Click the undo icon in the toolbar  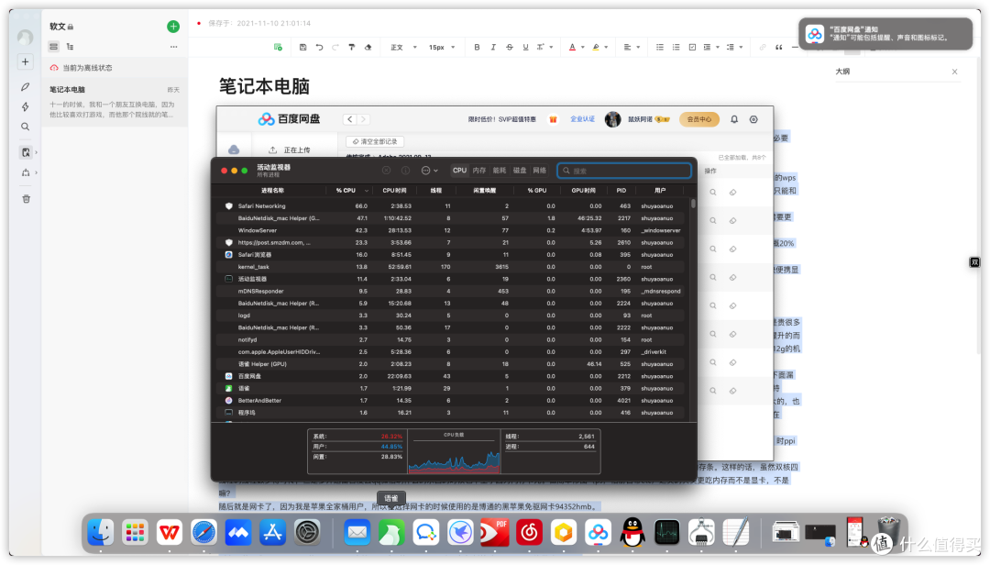[319, 47]
